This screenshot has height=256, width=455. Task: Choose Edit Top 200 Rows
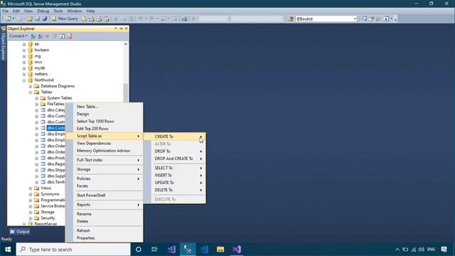105,129
